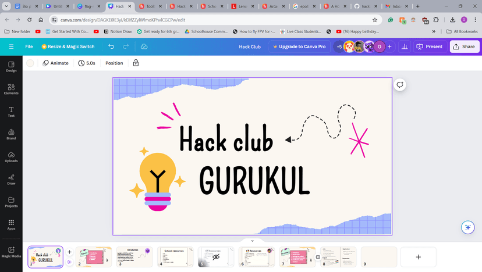
Task: Expand the hidden bookmarks overflow chevron
Action: coord(434,31)
